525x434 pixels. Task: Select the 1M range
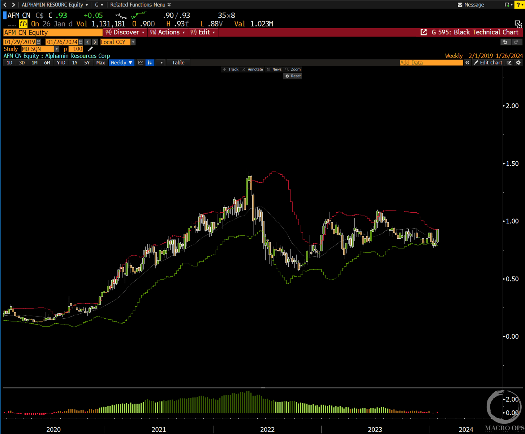coord(34,63)
